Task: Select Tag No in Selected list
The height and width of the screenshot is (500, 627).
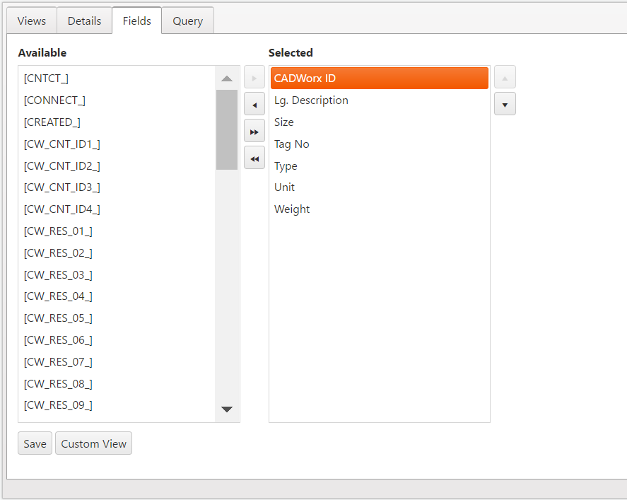Action: tap(292, 144)
